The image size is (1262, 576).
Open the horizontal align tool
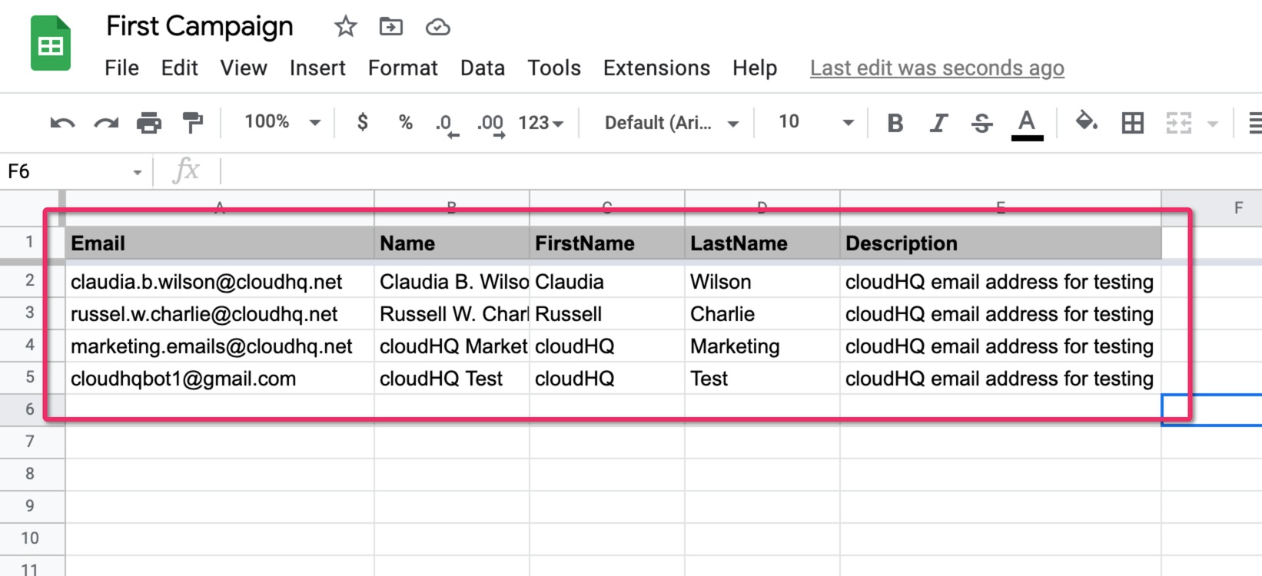pyautogui.click(x=1254, y=123)
